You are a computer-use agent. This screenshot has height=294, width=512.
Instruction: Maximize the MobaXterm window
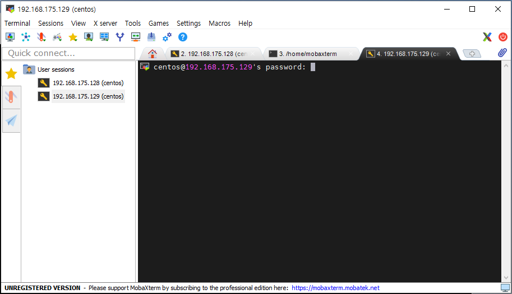472,9
